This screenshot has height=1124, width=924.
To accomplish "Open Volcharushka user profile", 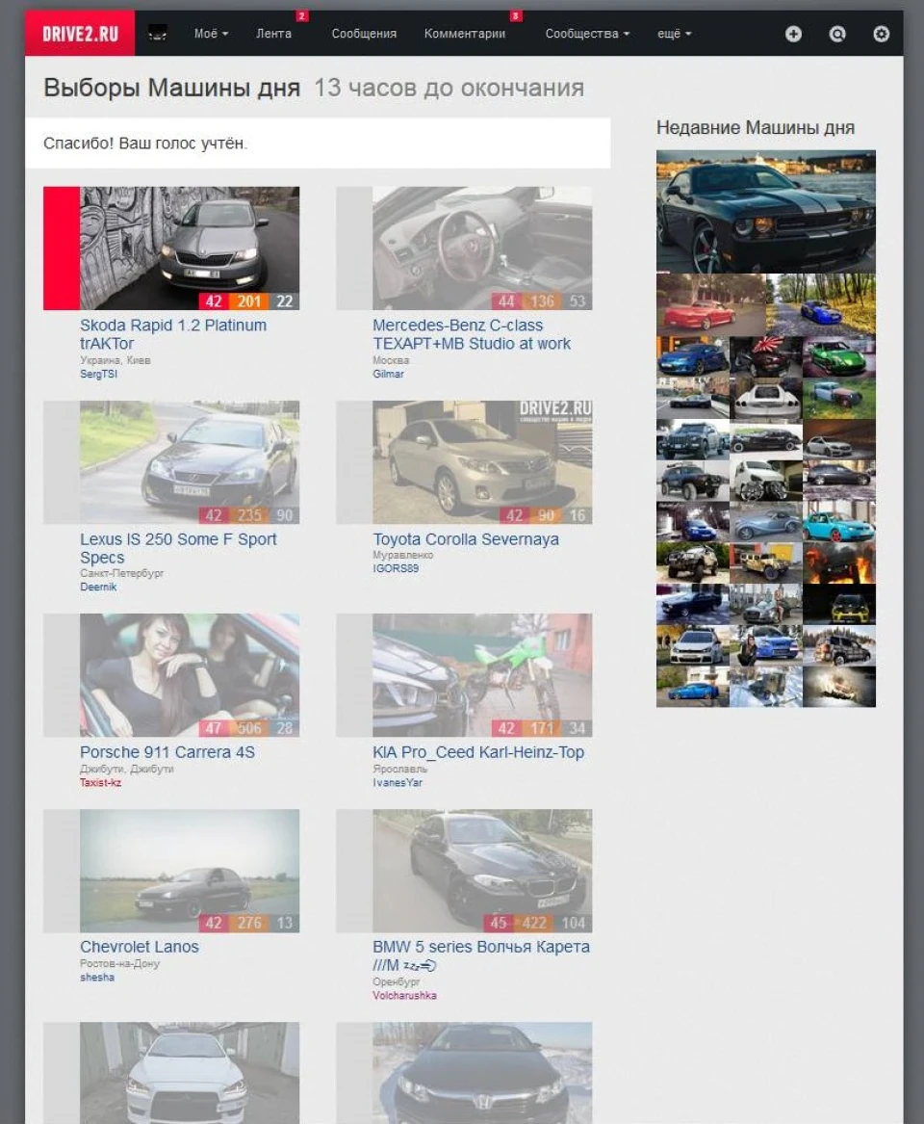I will [x=404, y=996].
